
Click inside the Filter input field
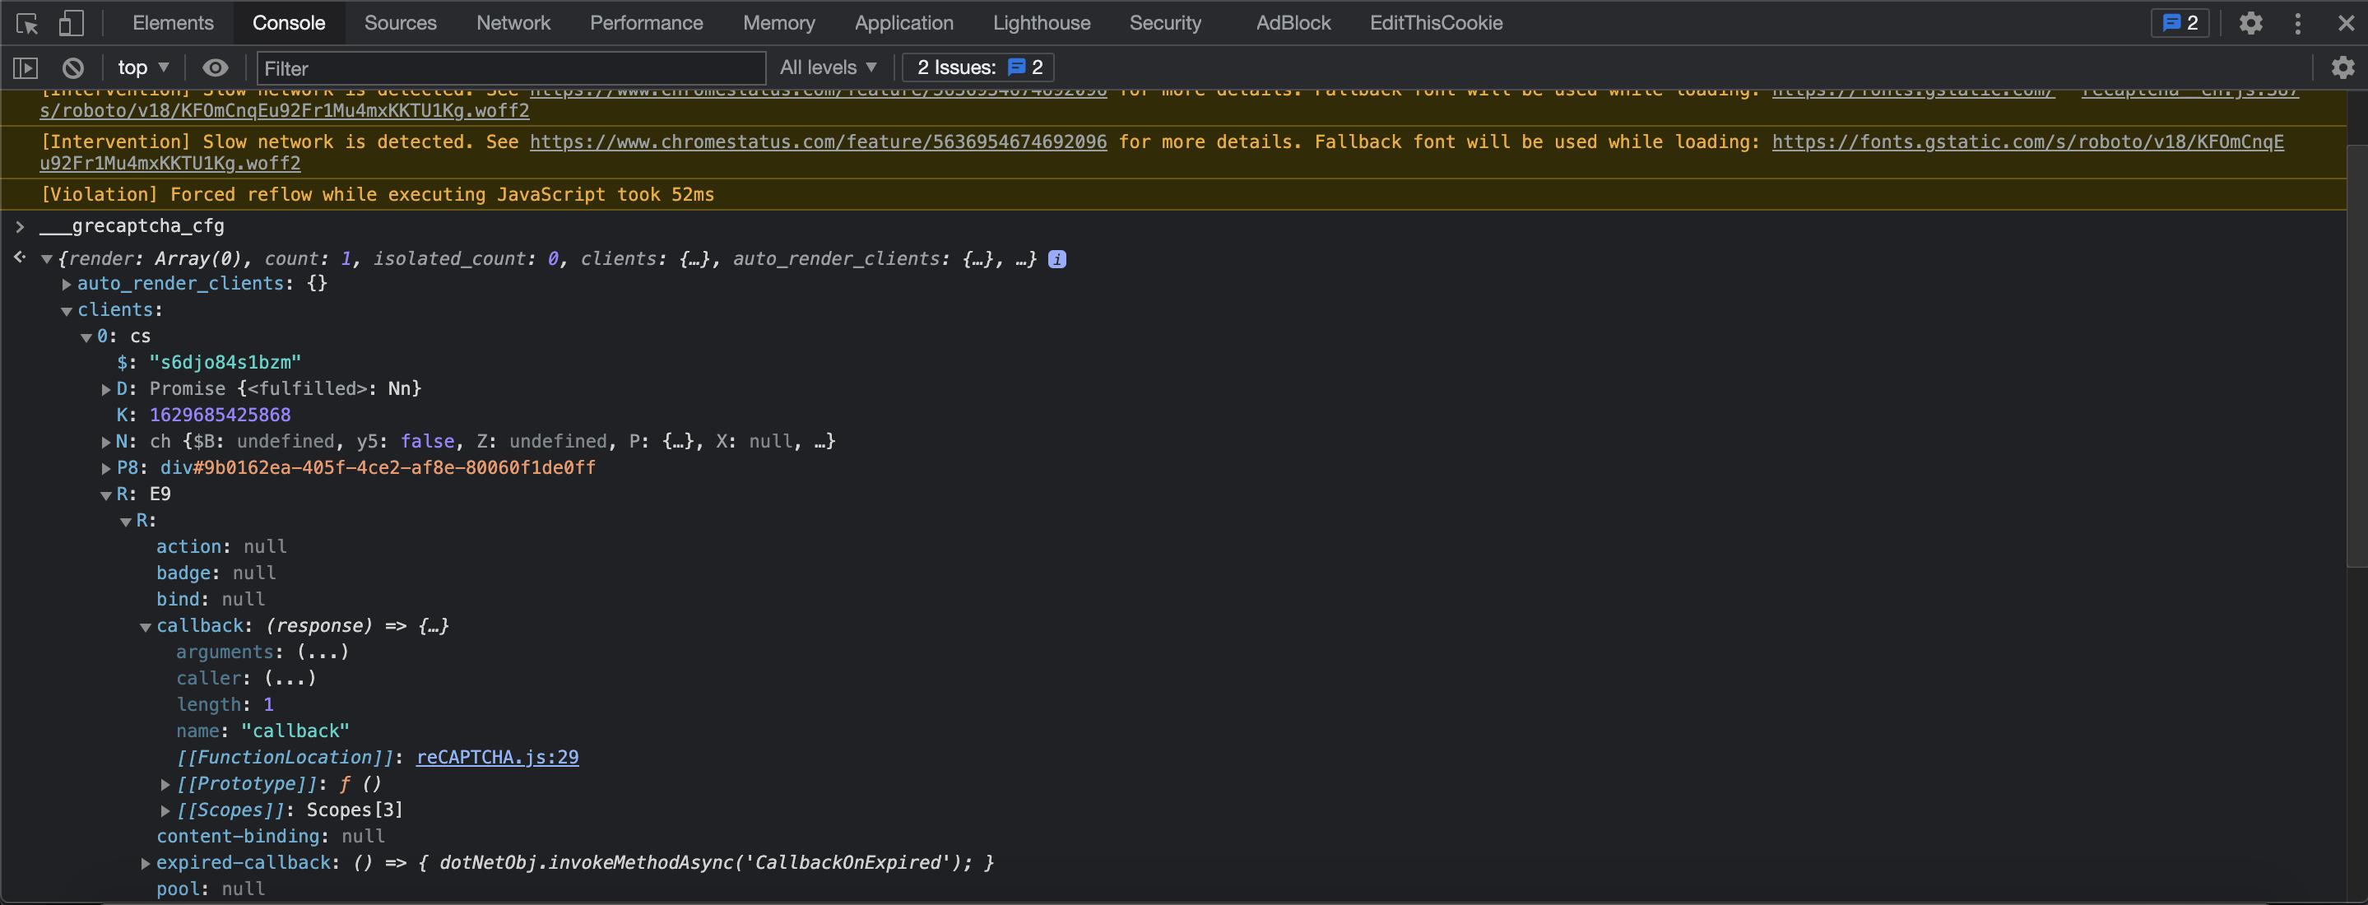(509, 68)
